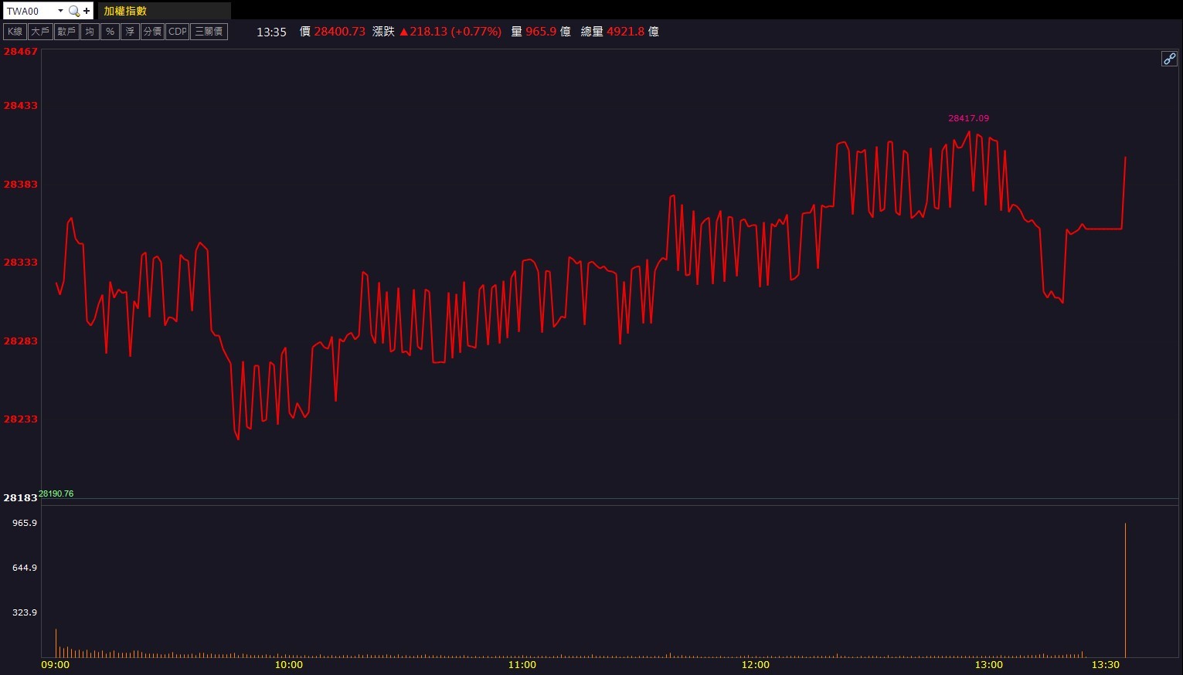Click the 11:00 time axis label
The width and height of the screenshot is (1183, 675).
pyautogui.click(x=522, y=665)
